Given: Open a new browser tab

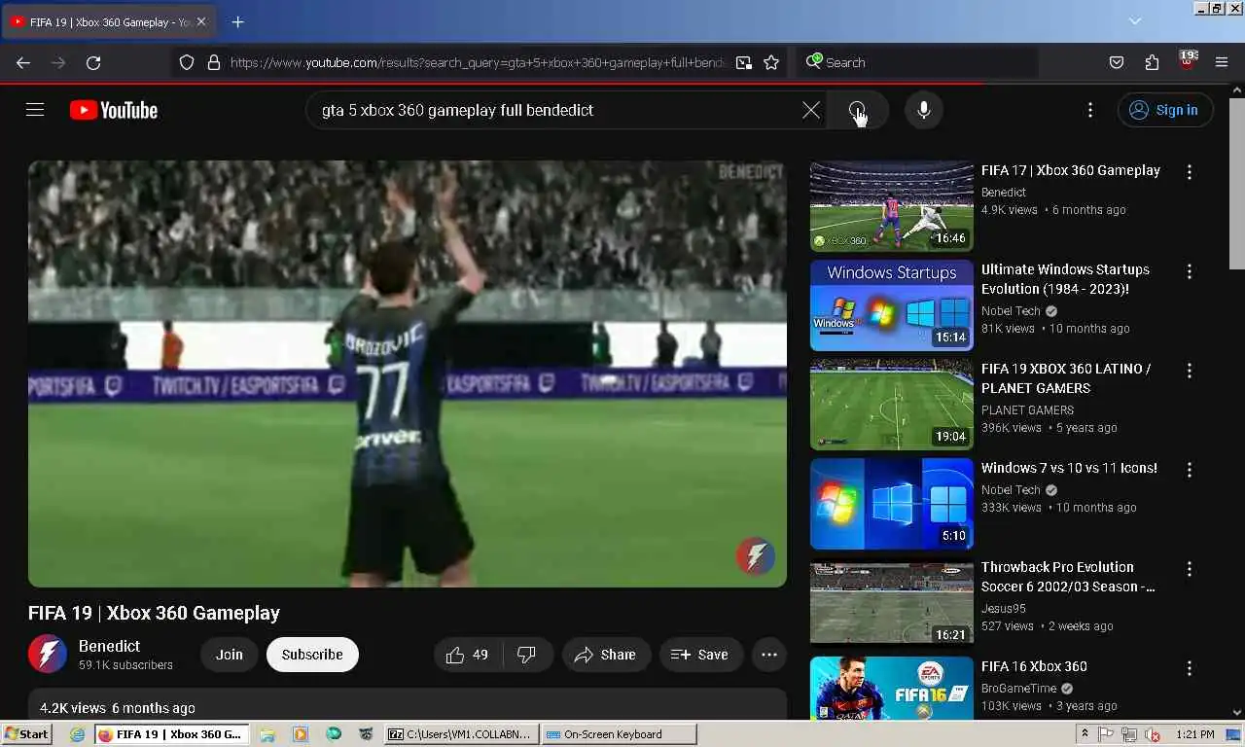Looking at the screenshot, I should [237, 21].
